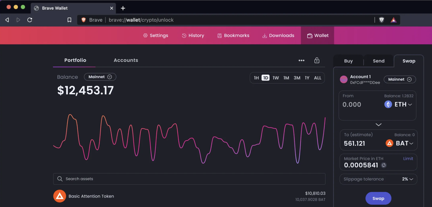This screenshot has width=432, height=207.
Task: Select the 1D chart range
Action: (266, 78)
